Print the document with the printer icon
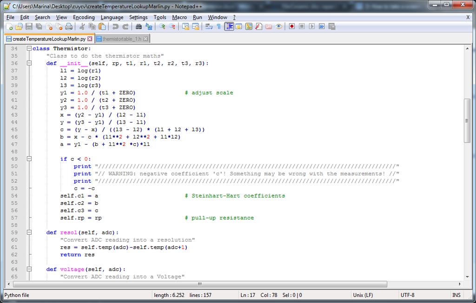 tap(69, 26)
